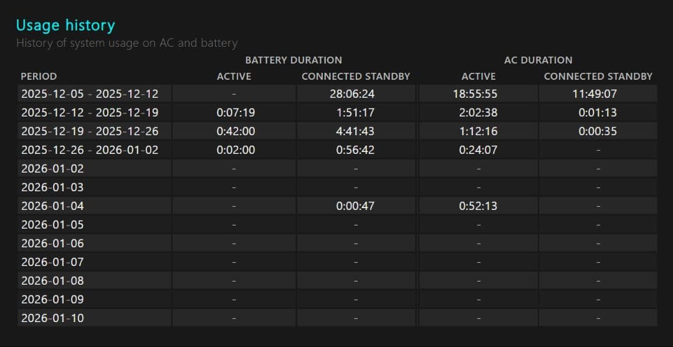Click the Usage history heading

(65, 26)
